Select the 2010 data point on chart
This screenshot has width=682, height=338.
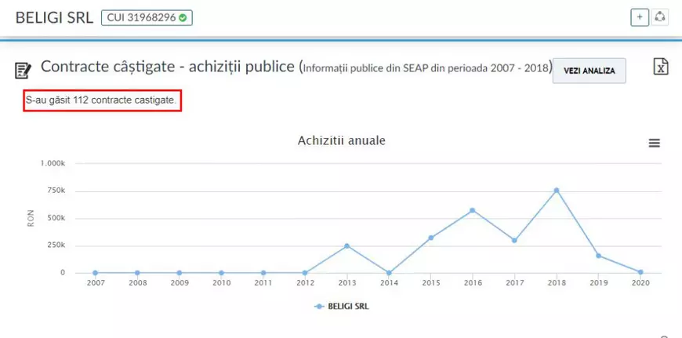[x=221, y=273]
